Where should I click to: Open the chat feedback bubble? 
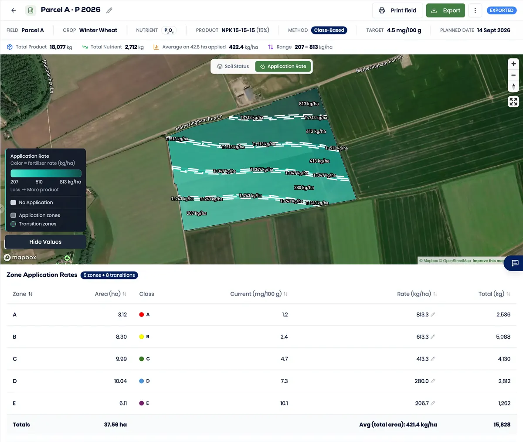click(515, 263)
